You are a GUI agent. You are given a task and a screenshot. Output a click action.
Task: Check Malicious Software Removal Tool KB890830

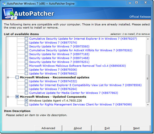click(26, 66)
